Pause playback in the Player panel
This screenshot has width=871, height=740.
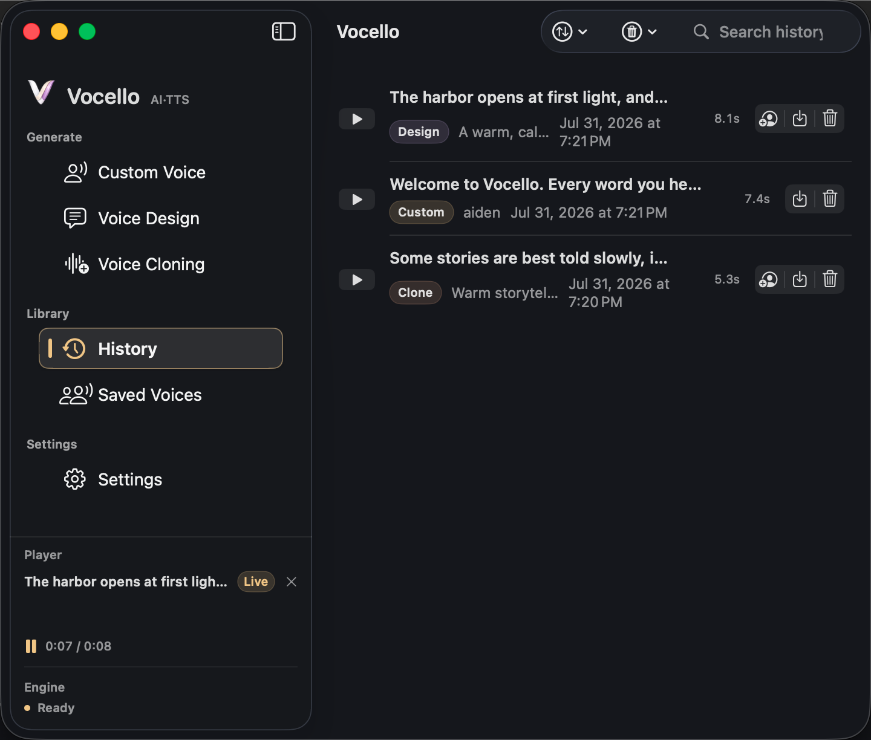[x=31, y=646]
